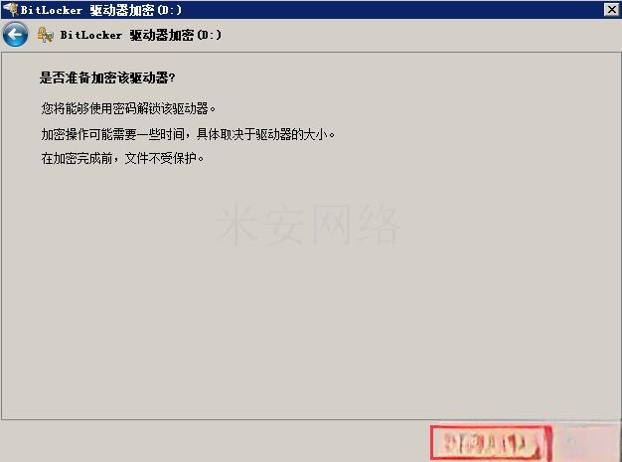The height and width of the screenshot is (462, 622).
Task: Click the faded cancel button at bottom right
Action: point(588,441)
